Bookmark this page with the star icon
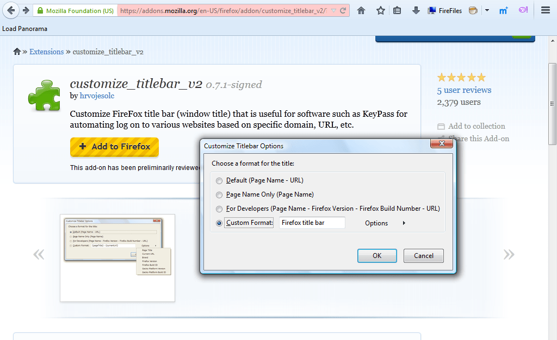This screenshot has height=340, width=557. point(380,11)
